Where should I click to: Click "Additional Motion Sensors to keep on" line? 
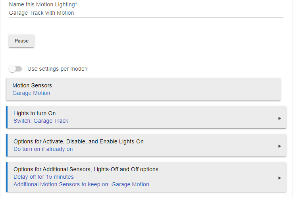(x=81, y=184)
